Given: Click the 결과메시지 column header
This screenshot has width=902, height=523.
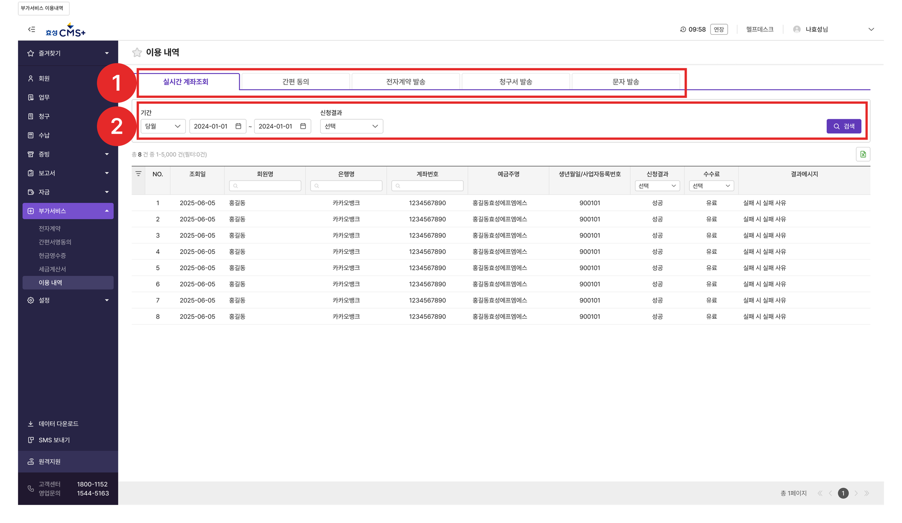Looking at the screenshot, I should coord(804,174).
